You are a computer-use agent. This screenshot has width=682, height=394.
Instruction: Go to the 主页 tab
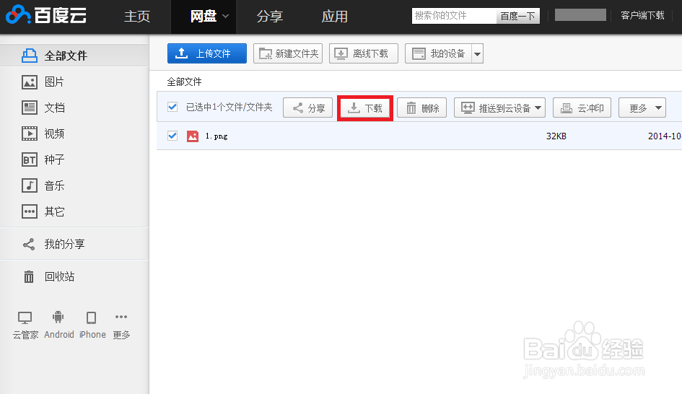point(137,17)
